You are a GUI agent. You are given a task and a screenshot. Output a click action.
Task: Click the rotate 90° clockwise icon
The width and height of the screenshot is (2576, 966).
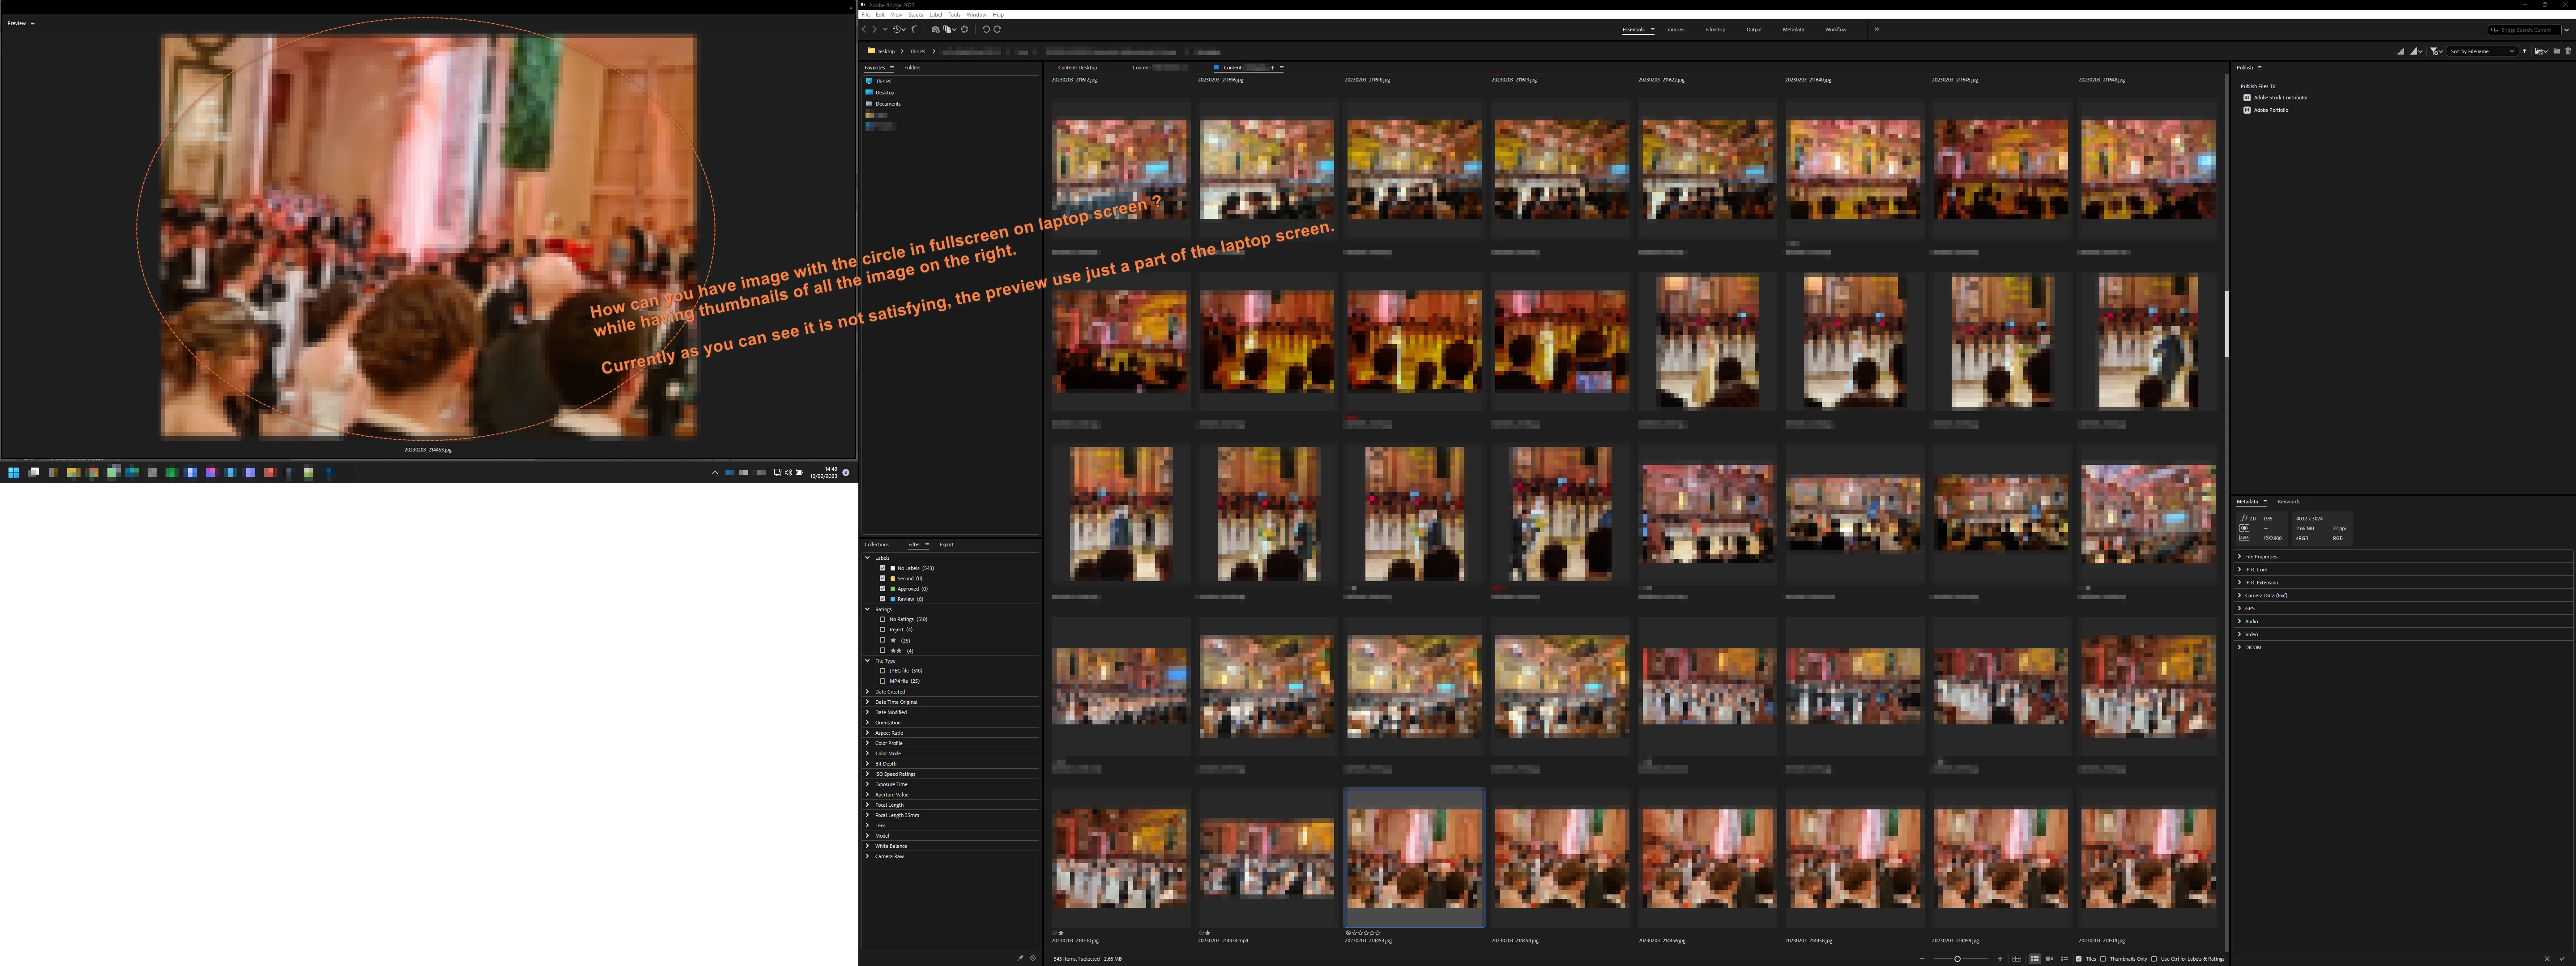997,30
